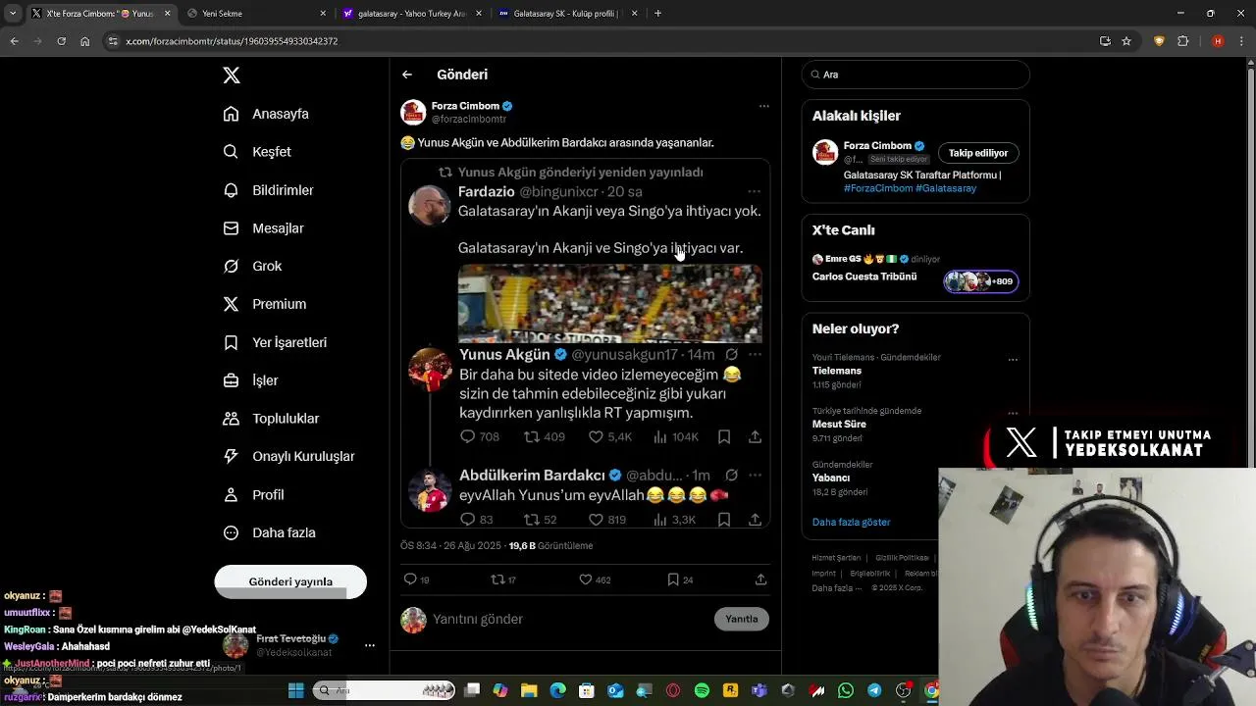Open Topluluklar communities
Viewport: 1256px width, 706px height.
[x=271, y=419]
